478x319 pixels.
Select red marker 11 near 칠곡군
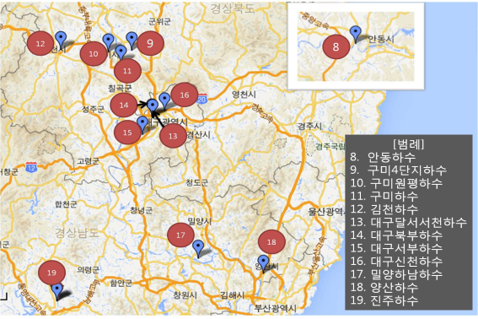tap(127, 71)
